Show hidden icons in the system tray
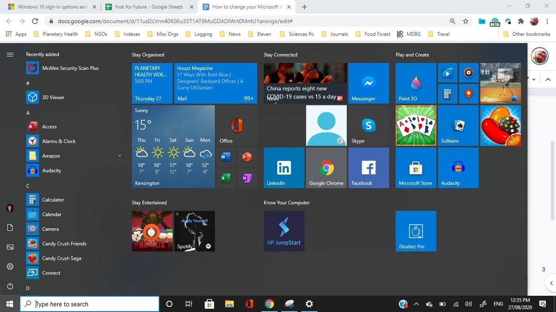Image resolution: width=556 pixels, height=312 pixels. click(x=416, y=304)
